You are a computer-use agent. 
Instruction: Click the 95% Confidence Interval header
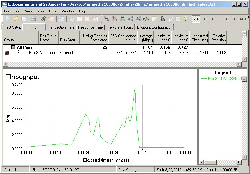click(123, 38)
